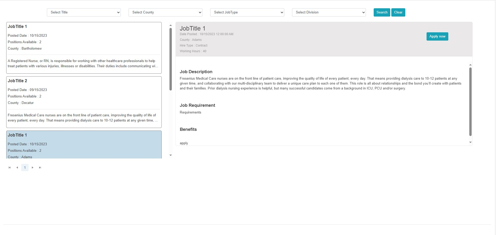Open the Select Title dropdown

[84, 12]
